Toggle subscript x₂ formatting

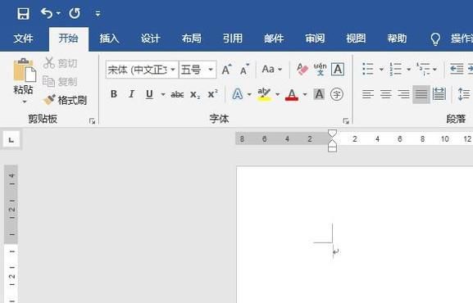(x=195, y=95)
